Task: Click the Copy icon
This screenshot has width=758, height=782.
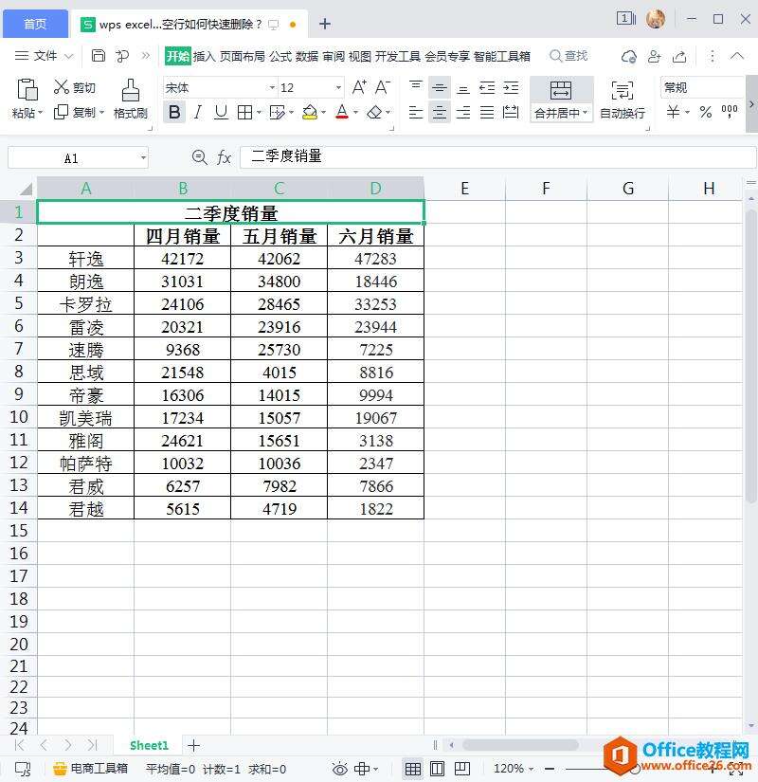Action: (x=61, y=112)
